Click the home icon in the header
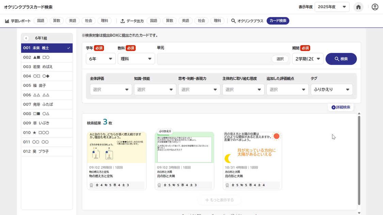Image resolution: width=383 pixels, height=215 pixels. tap(358, 7)
